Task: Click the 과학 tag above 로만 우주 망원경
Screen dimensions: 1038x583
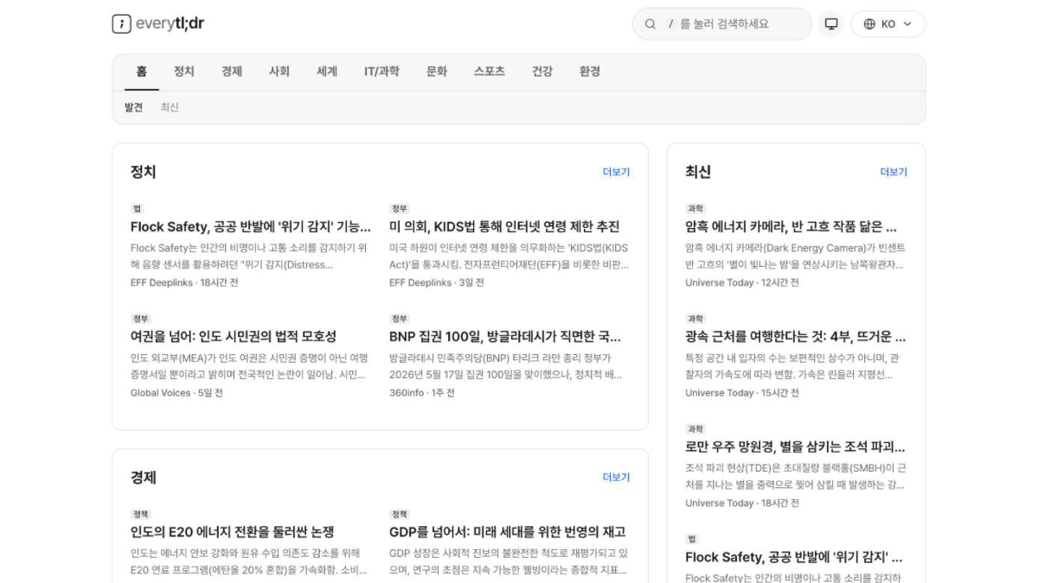Action: pos(695,429)
